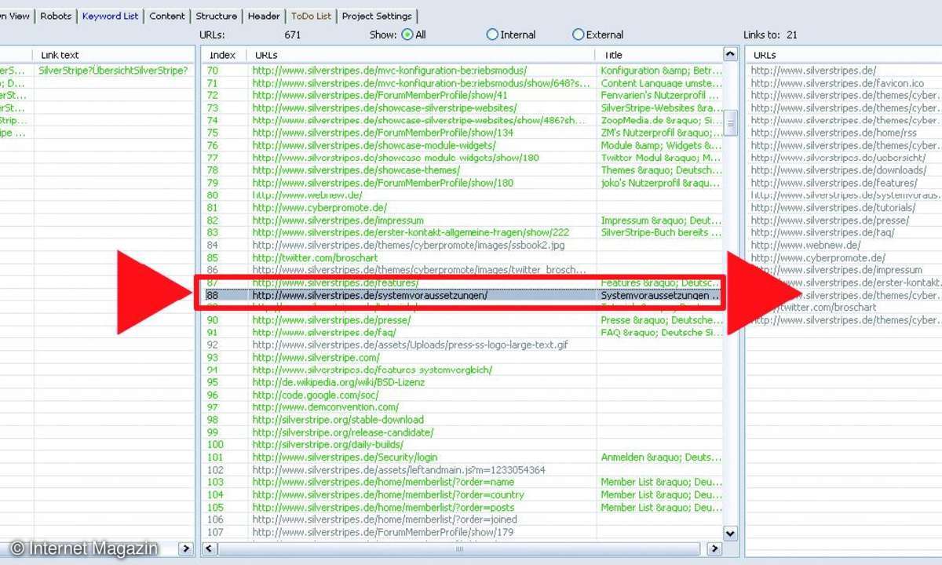
Task: Open the ToDo List tab
Action: 311,16
